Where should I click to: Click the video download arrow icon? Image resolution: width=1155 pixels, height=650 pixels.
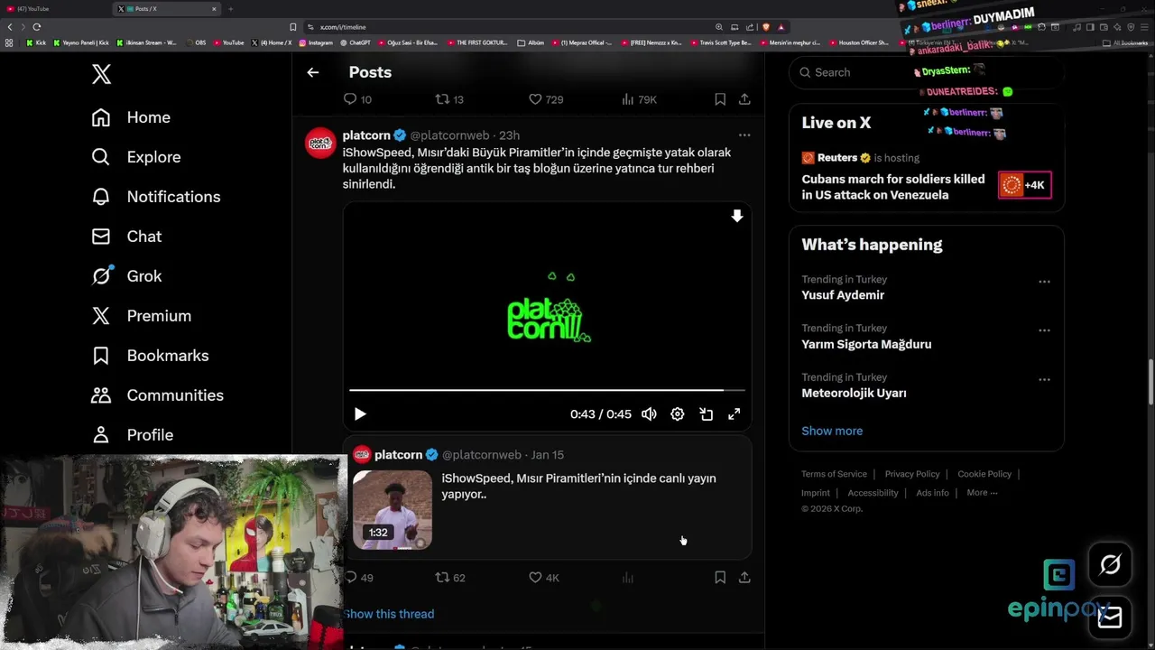point(737,216)
